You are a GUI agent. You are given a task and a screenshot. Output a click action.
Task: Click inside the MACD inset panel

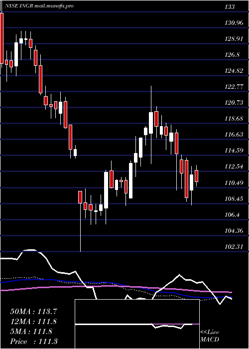[x=137, y=324]
